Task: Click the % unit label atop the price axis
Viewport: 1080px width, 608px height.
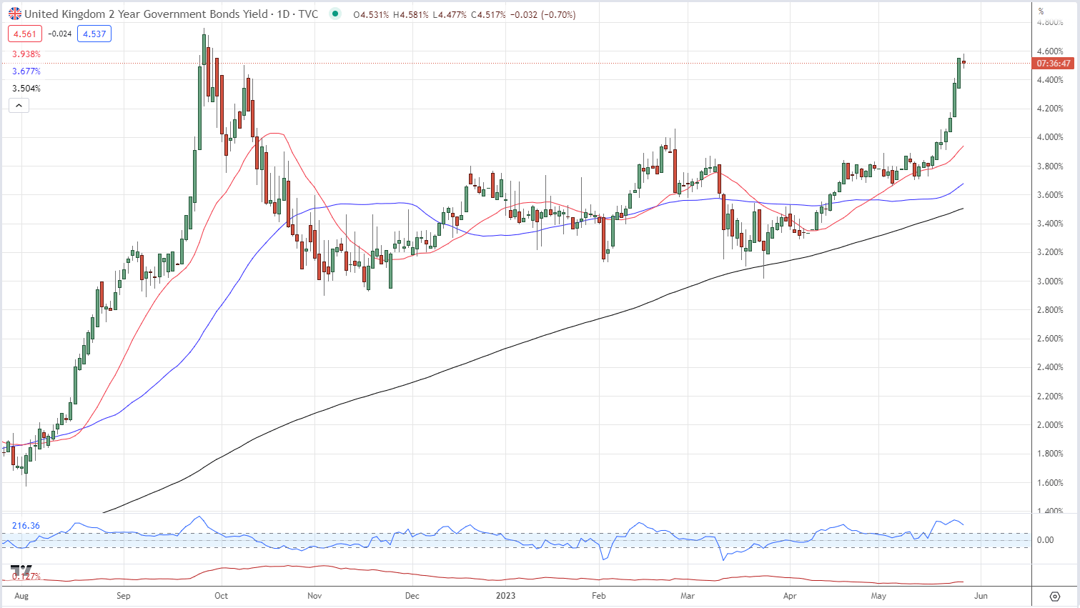Action: click(1041, 11)
